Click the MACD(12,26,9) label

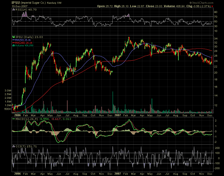(x=27, y=119)
